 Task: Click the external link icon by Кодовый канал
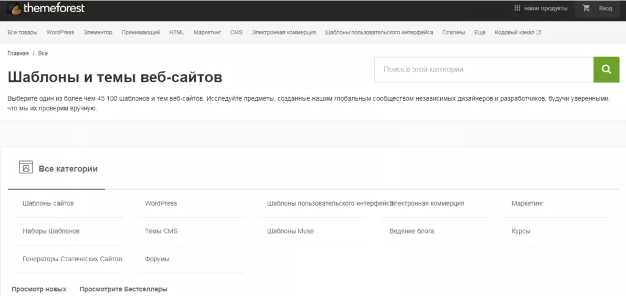[539, 32]
